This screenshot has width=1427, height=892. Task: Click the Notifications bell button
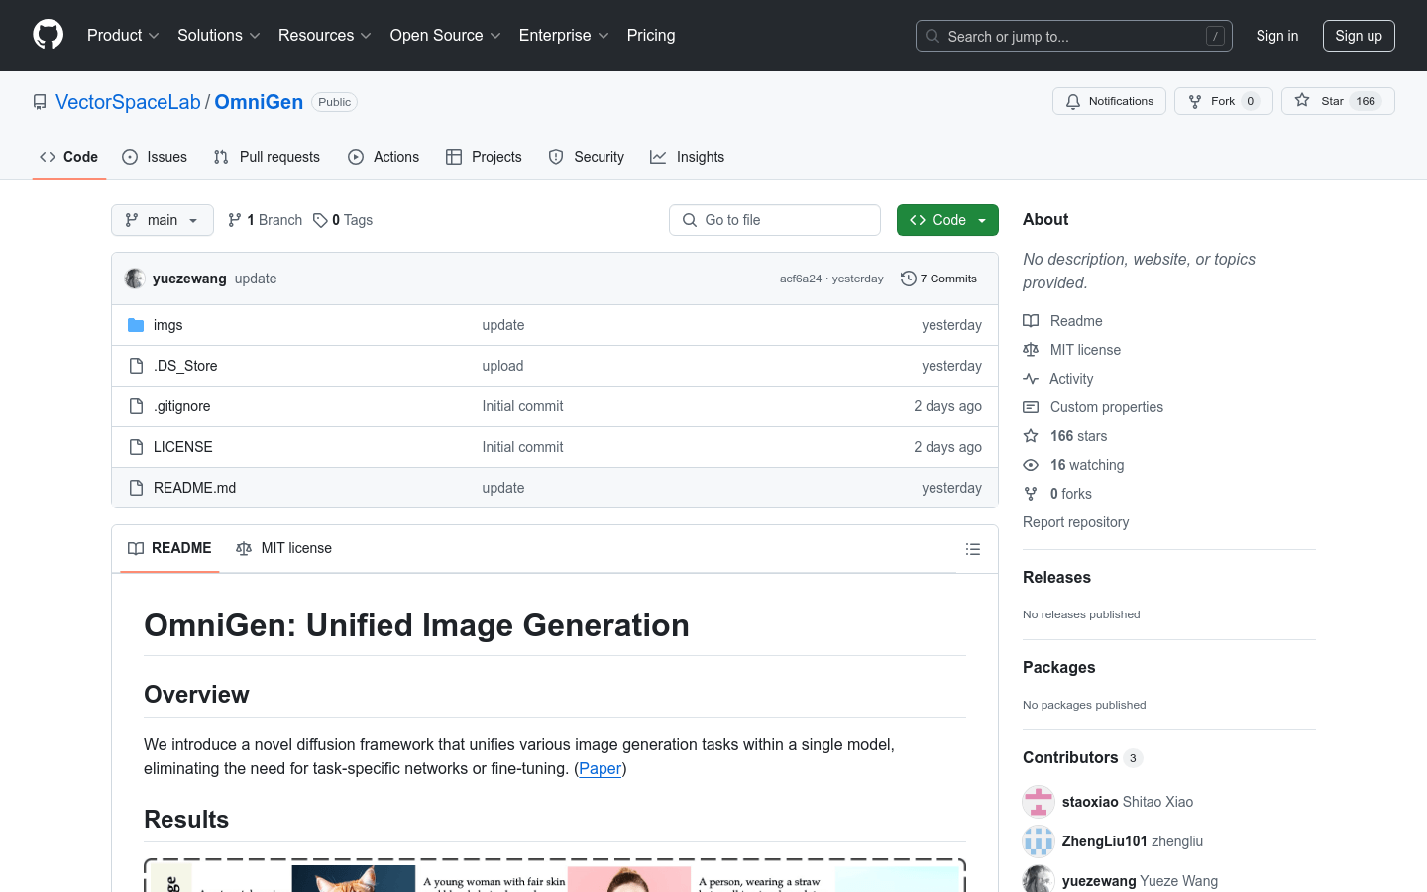click(1109, 101)
